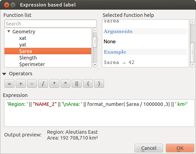Insert the minus operator
The width and height of the screenshot is (196, 154).
32,84
